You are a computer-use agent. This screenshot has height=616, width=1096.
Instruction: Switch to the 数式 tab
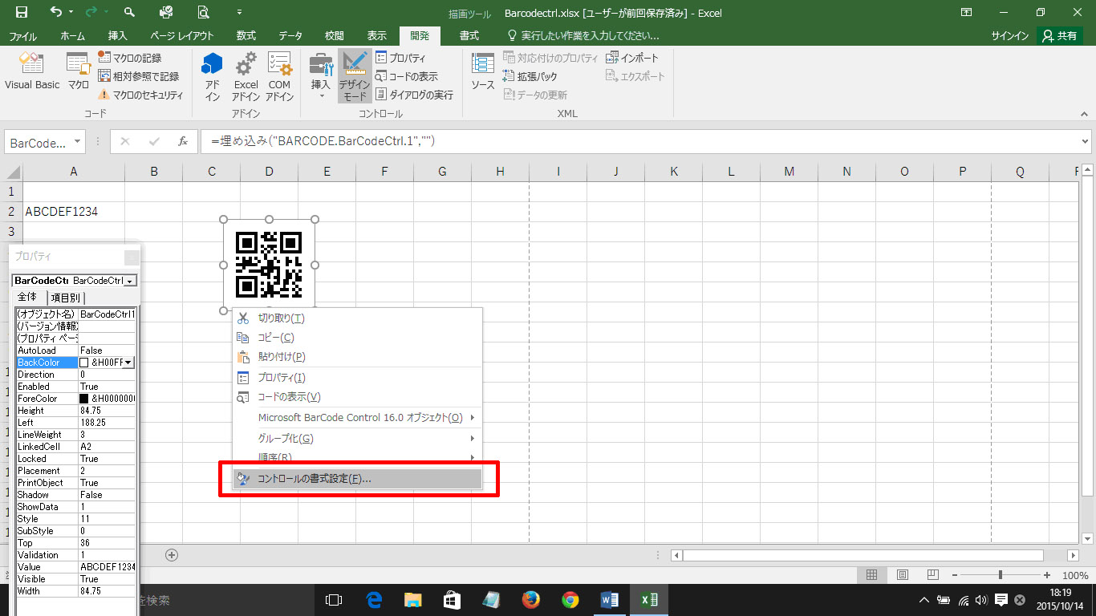pos(246,36)
